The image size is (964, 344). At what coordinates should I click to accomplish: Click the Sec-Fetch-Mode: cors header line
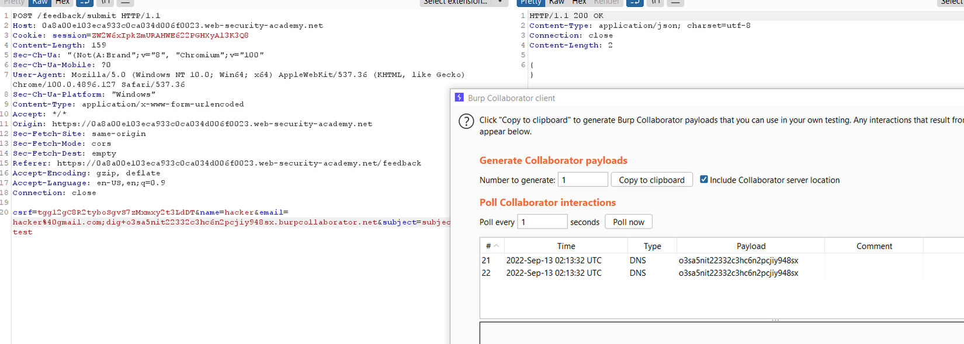62,143
